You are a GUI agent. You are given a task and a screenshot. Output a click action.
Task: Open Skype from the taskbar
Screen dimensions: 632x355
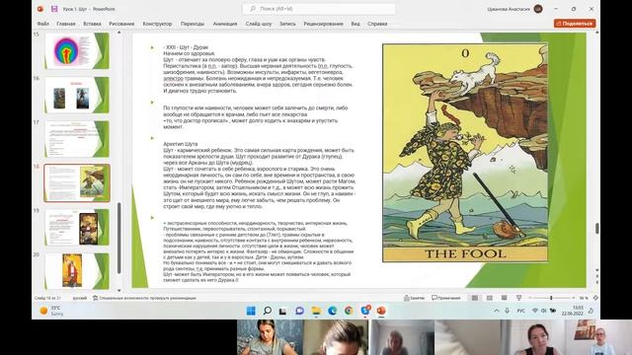point(365,311)
